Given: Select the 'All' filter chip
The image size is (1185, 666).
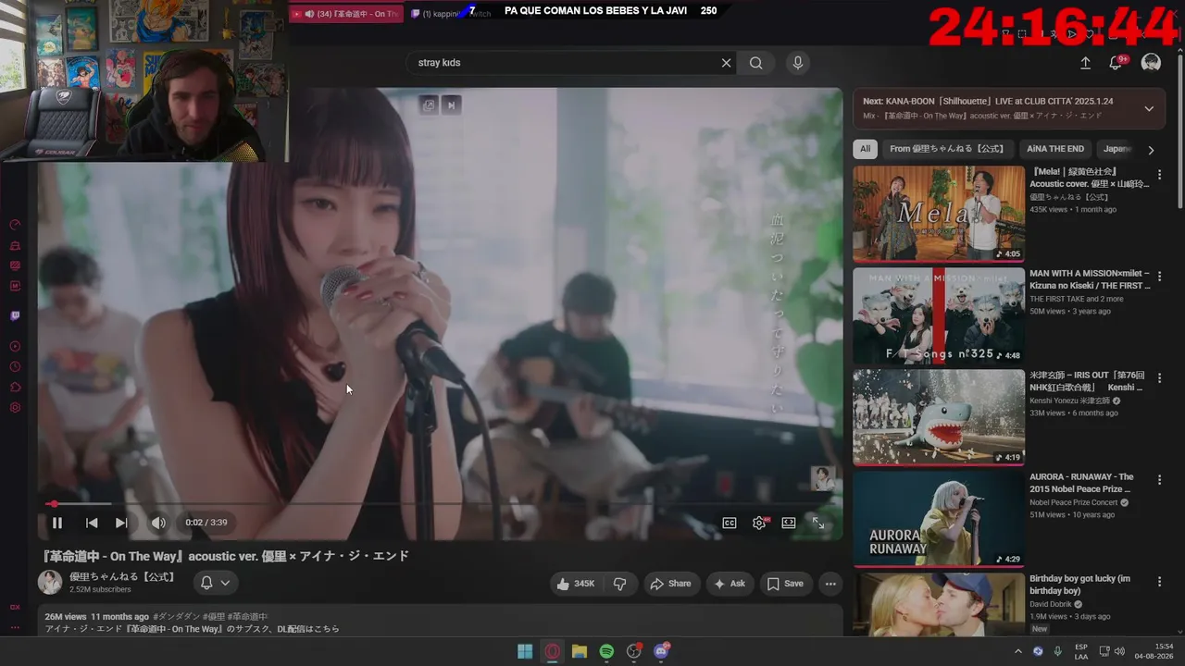Looking at the screenshot, I should [866, 149].
